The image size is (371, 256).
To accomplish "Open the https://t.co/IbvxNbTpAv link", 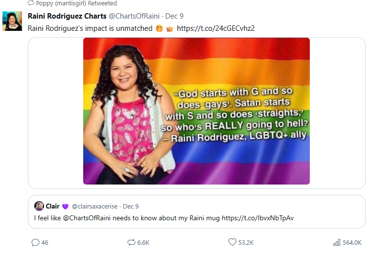I will [257, 218].
